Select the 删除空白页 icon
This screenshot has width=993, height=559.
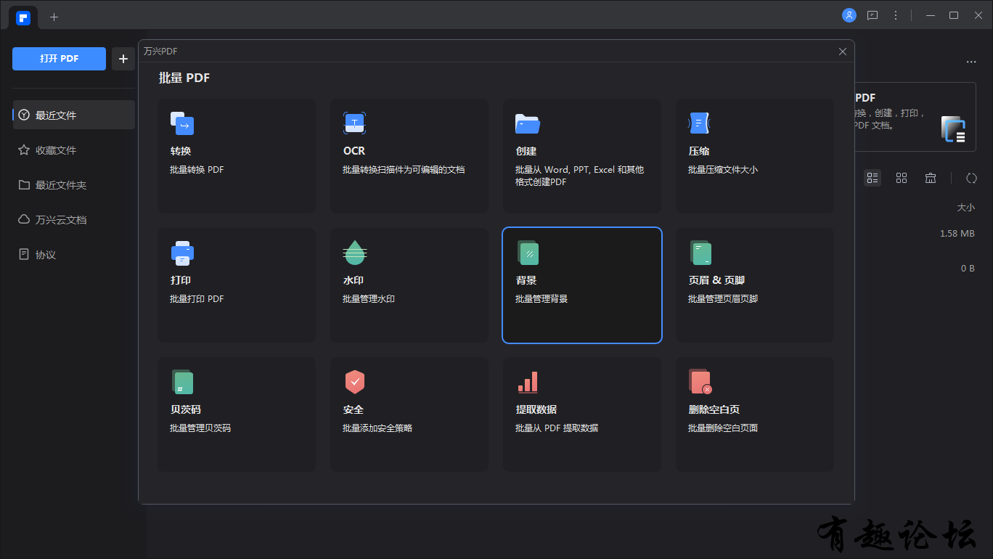(700, 382)
